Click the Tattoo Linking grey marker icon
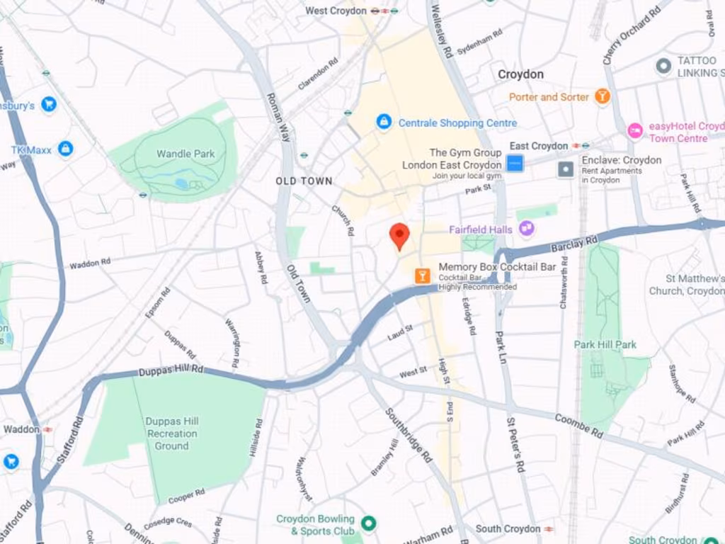This screenshot has height=544, width=725. (663, 66)
